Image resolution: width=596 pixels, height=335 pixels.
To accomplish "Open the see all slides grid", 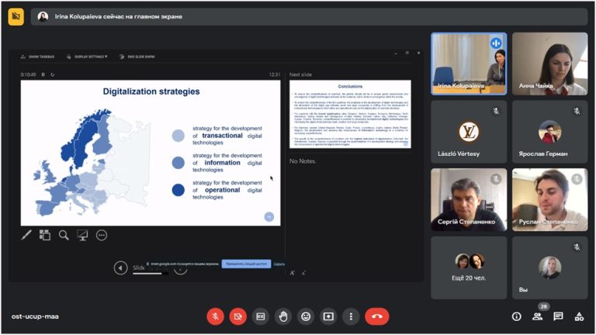I will pyautogui.click(x=45, y=235).
